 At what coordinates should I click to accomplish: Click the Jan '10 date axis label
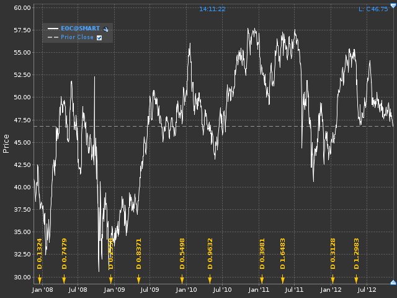(186, 290)
